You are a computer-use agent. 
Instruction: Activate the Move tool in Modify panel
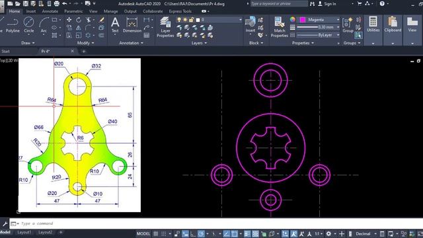[69, 20]
